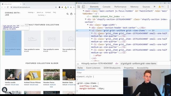Click the black circular extension icon
Image resolution: width=171 pixels, height=96 pixels.
coord(59,7)
